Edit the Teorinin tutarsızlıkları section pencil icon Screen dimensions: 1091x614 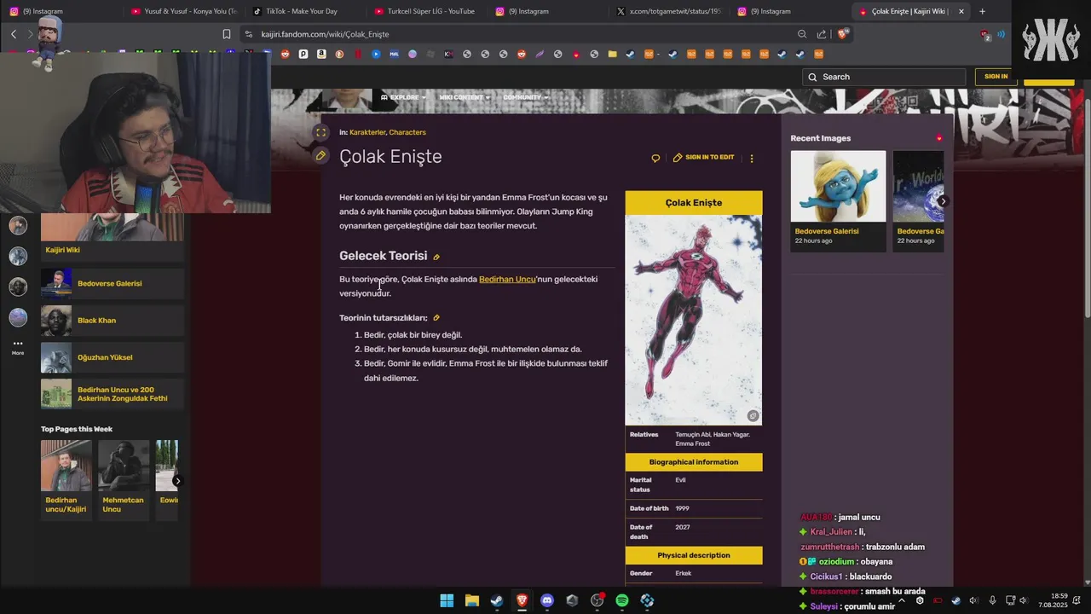pyautogui.click(x=436, y=318)
